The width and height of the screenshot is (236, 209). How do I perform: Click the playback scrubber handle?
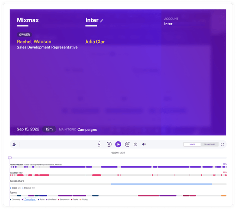[x=10, y=158]
